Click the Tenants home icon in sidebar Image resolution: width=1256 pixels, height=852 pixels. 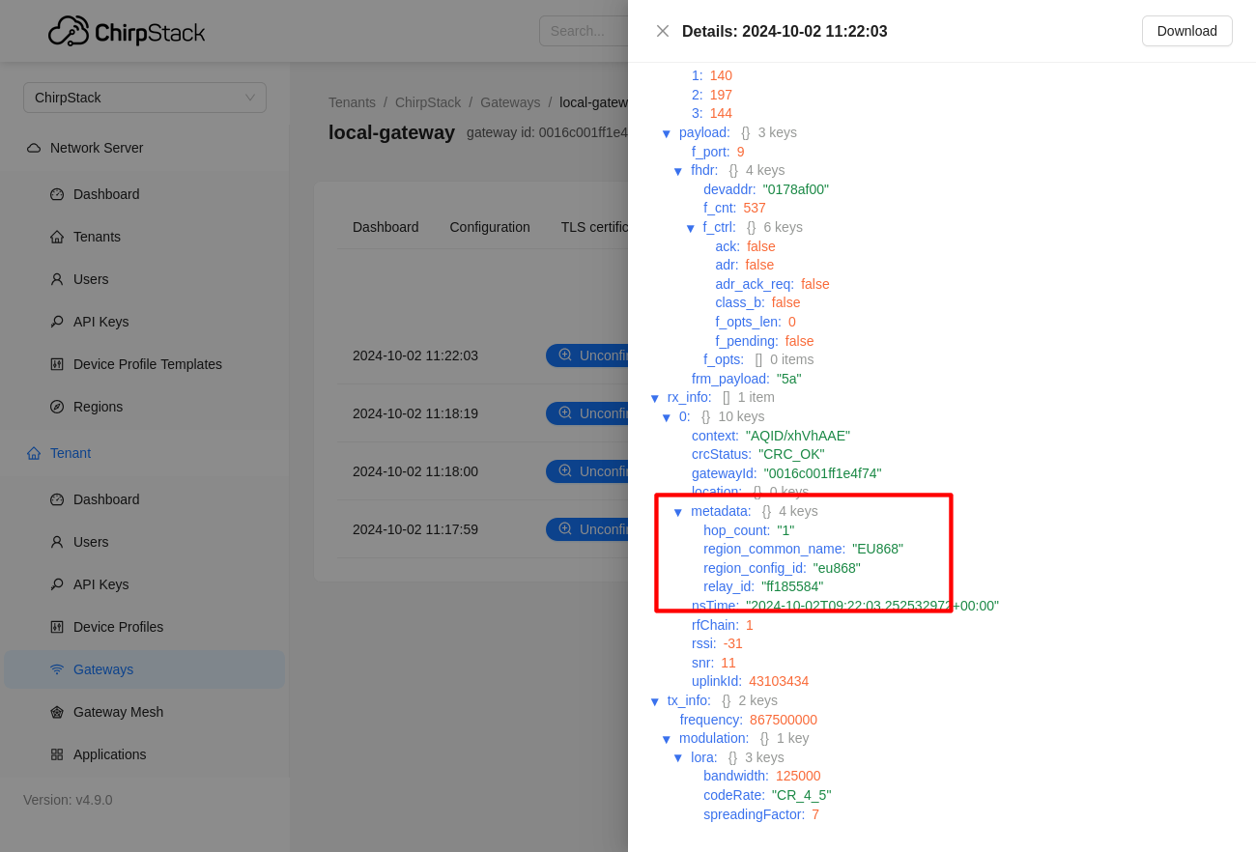(57, 237)
